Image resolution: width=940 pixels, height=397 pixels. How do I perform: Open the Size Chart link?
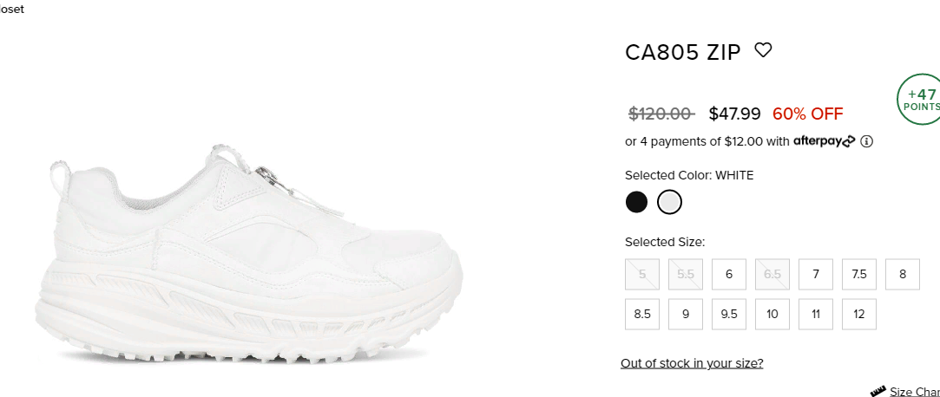click(915, 392)
